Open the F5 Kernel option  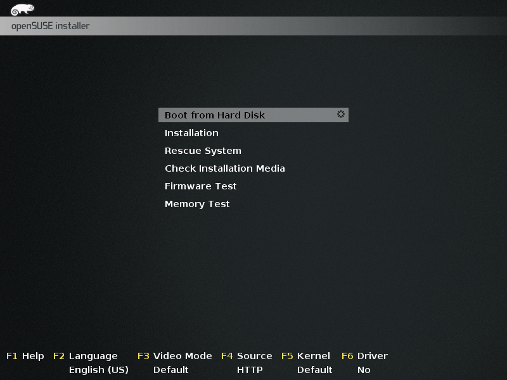point(305,356)
